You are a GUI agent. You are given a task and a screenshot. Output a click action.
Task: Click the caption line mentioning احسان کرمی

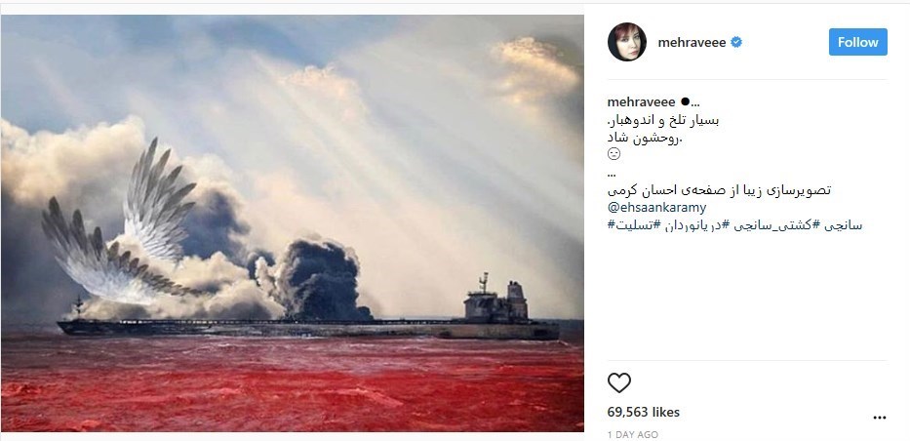(719, 189)
